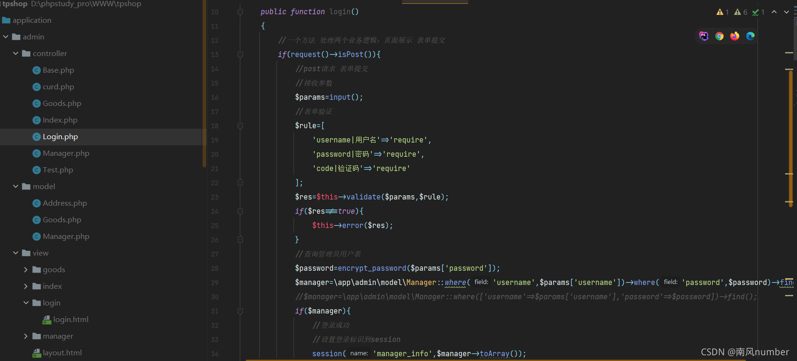Click the layout.html file type icon

(37, 353)
